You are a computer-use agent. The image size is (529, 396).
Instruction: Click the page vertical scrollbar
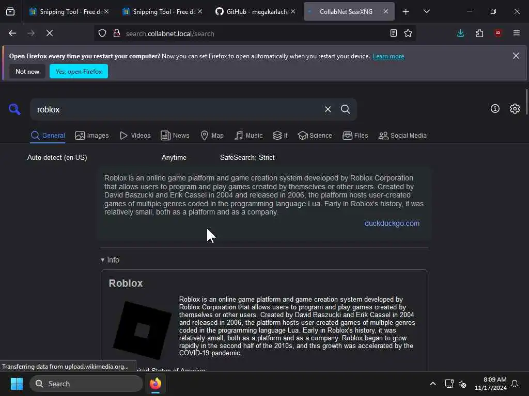526,103
